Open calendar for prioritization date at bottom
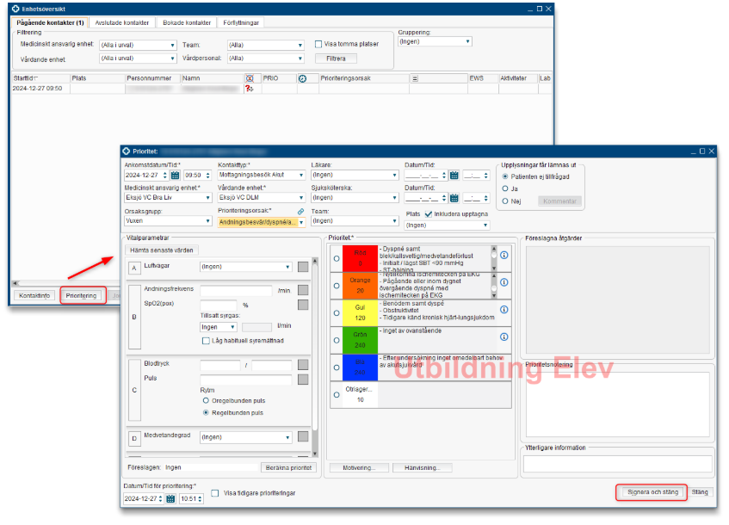The height and width of the screenshot is (525, 729). point(171,499)
